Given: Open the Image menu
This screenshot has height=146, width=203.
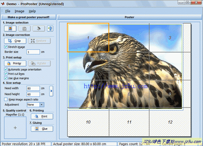Looking at the screenshot, I should click(19, 11).
